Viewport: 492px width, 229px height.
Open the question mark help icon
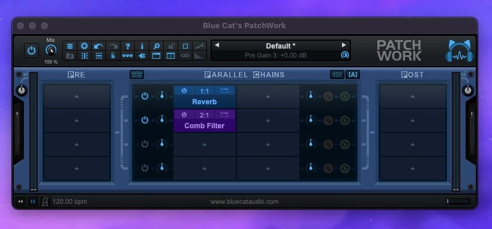(127, 46)
